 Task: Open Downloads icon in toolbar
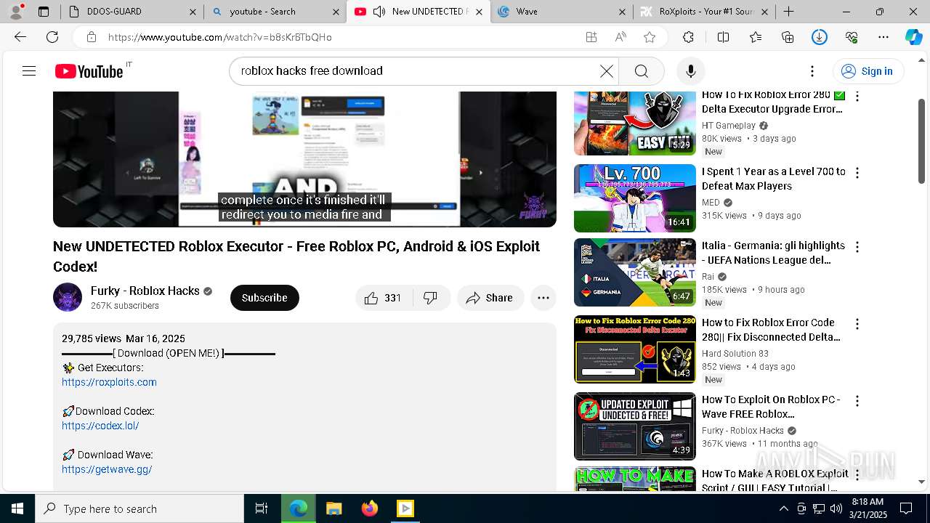(820, 37)
